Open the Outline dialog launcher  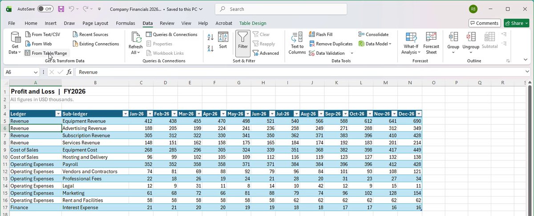tap(507, 61)
